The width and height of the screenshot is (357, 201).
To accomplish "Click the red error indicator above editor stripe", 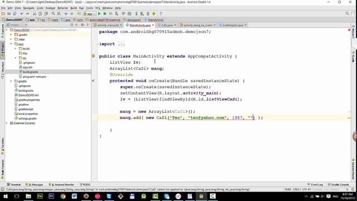I will (x=349, y=30).
